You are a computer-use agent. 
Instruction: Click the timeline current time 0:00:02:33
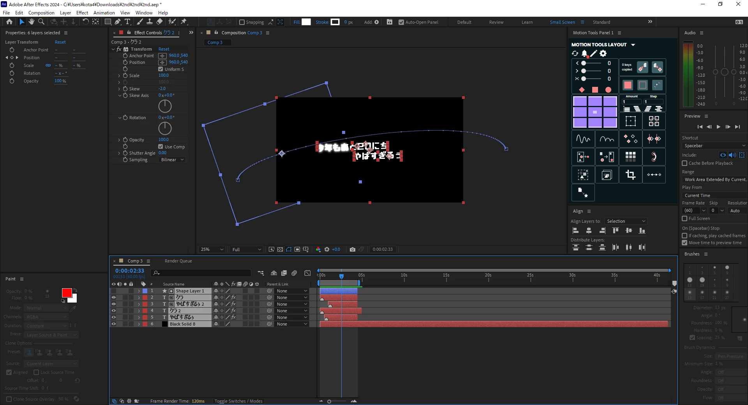click(x=130, y=271)
